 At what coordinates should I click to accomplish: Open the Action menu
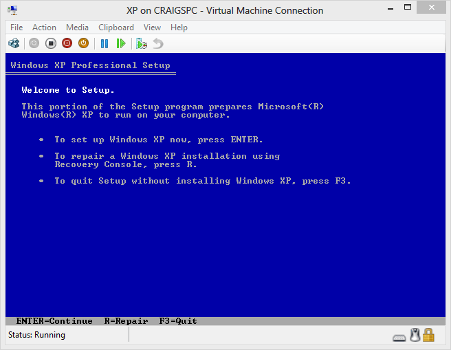click(x=44, y=28)
